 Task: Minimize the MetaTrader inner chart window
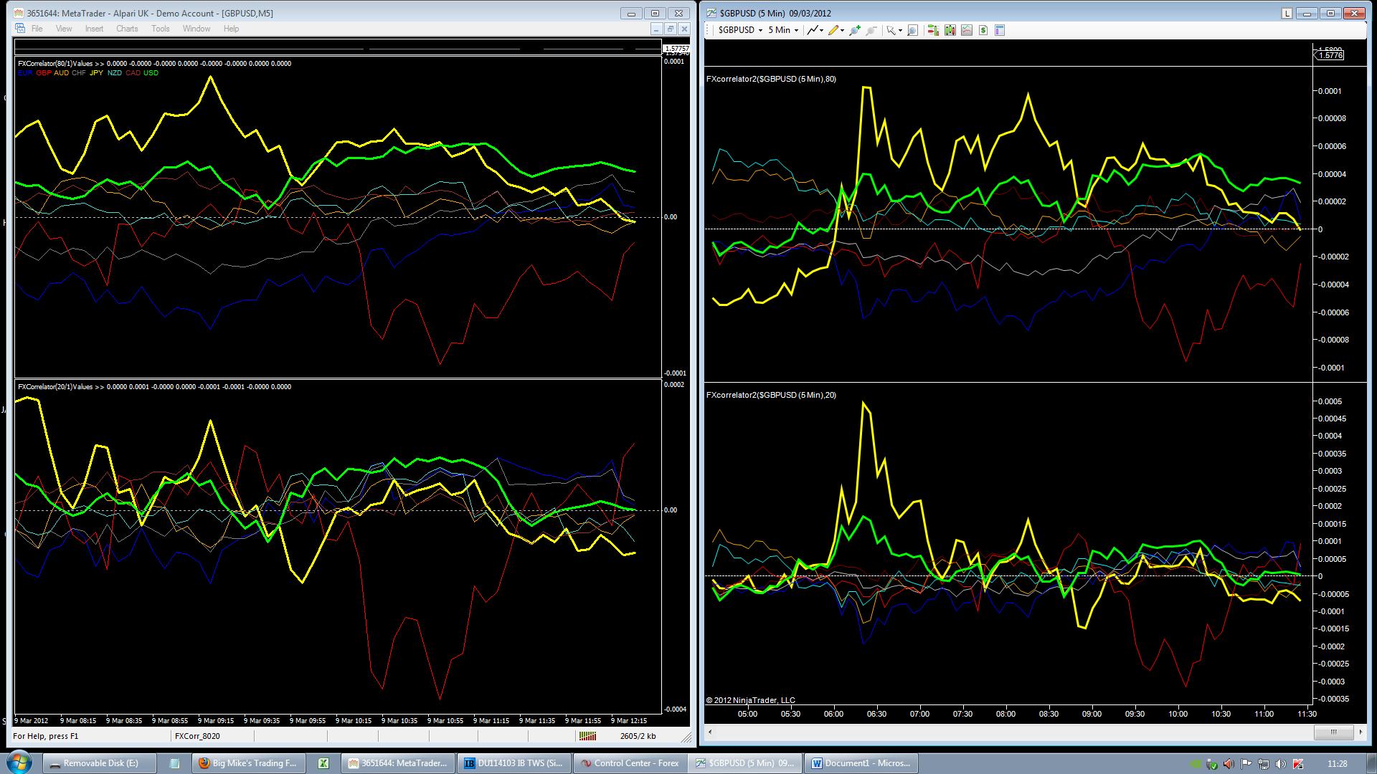[x=656, y=29]
